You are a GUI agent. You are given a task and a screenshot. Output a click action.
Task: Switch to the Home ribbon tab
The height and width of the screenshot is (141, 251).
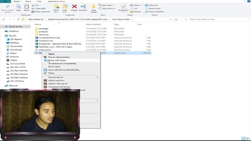[x=16, y=1]
